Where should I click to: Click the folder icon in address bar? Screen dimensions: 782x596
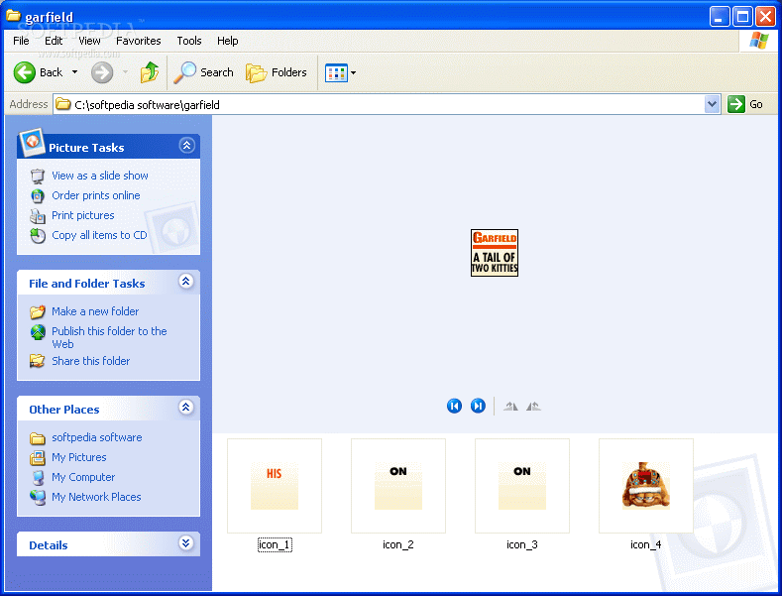[62, 104]
